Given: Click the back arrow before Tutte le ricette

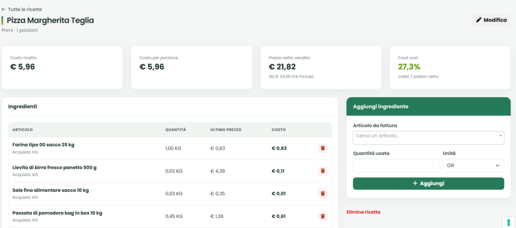Looking at the screenshot, I should pyautogui.click(x=4, y=9).
